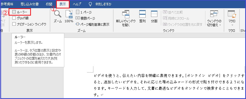
Task: Click document text starting ビデオを使うと
Action: pyautogui.click(x=169, y=76)
